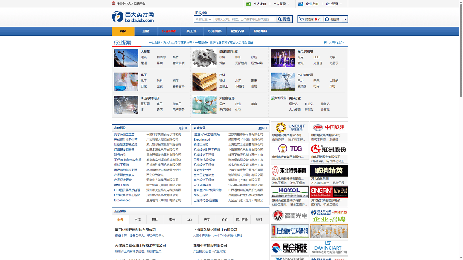Go to the 首页 nav tab

(x=123, y=31)
